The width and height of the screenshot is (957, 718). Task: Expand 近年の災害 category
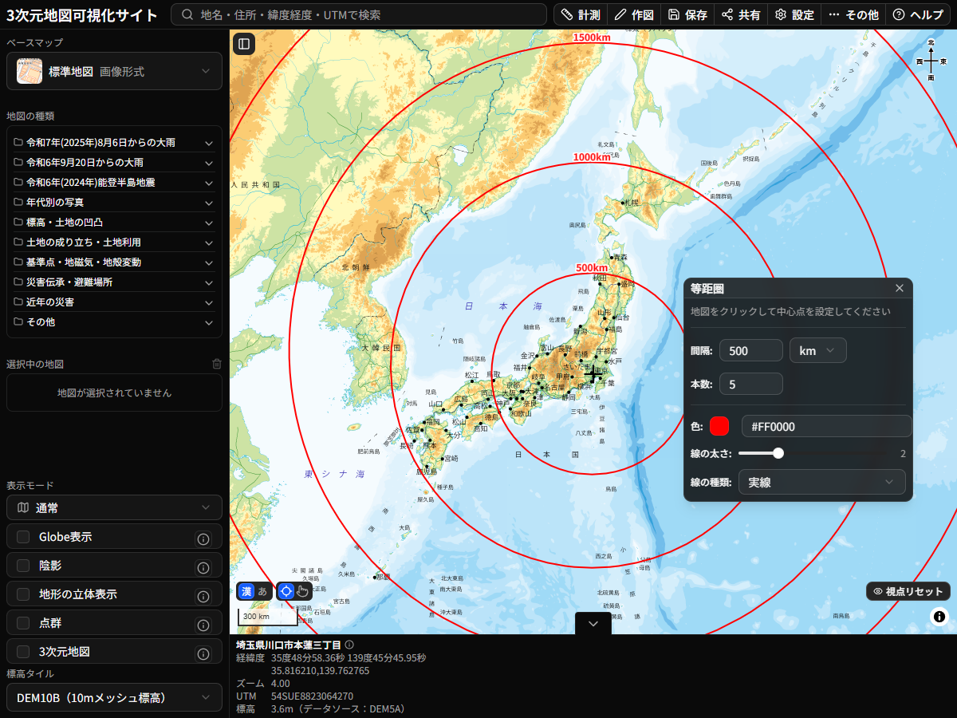click(x=114, y=302)
